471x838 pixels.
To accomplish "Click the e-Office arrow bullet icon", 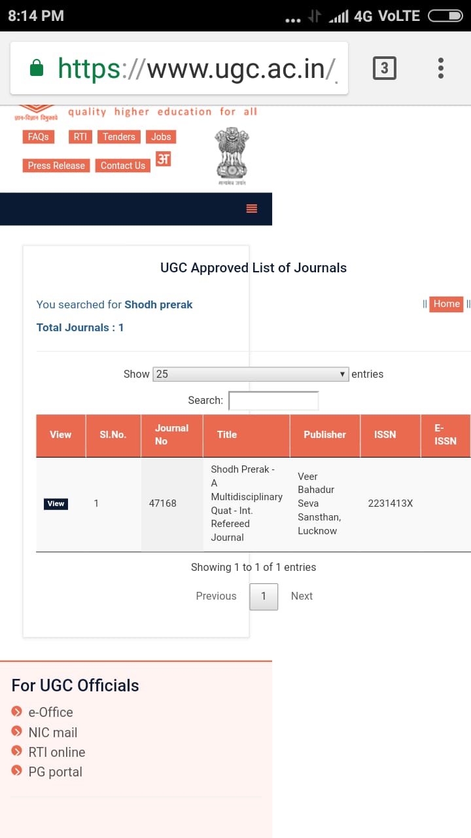I will (17, 712).
